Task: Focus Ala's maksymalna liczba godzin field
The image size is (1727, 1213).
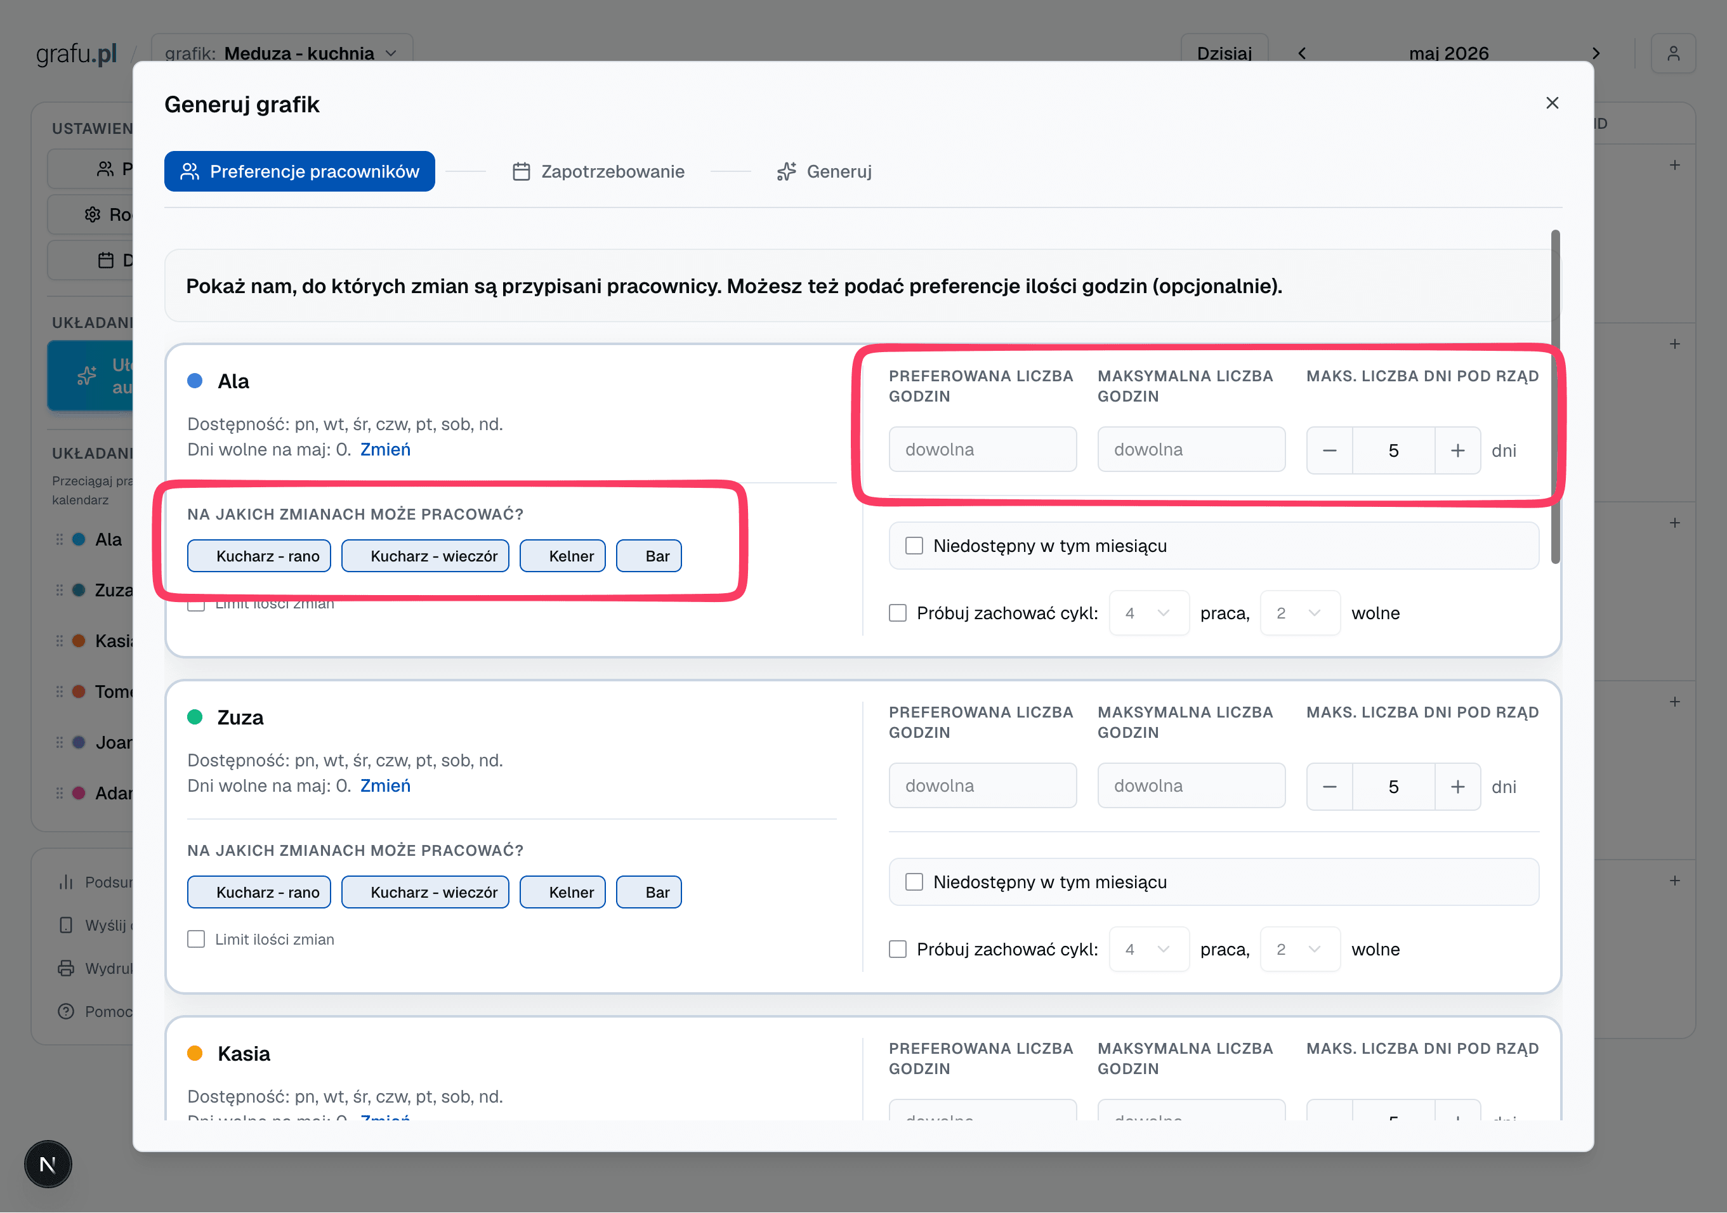Action: pos(1191,449)
